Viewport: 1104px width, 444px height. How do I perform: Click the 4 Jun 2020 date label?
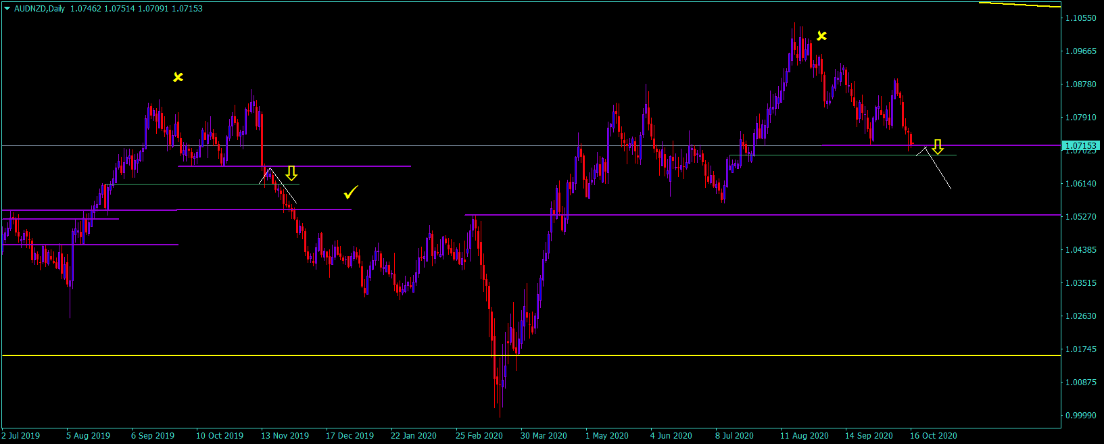[671, 436]
